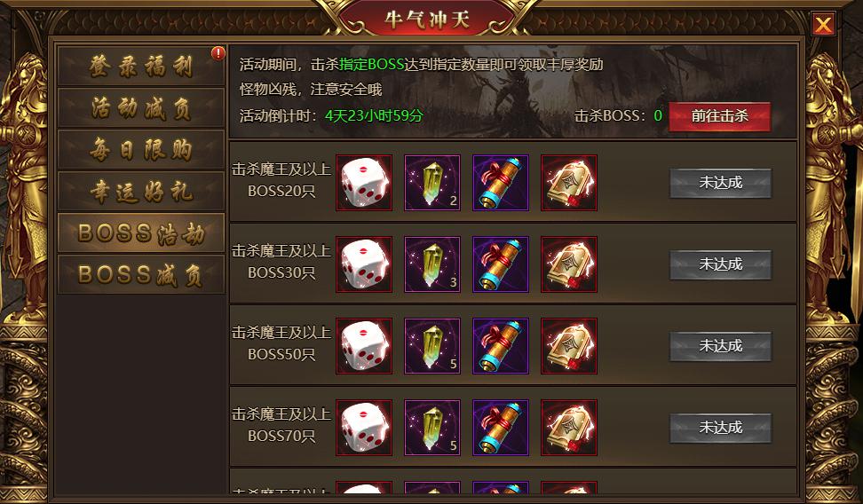
Task: Click the scroll reward in the BOSS50 row
Action: tap(500, 345)
